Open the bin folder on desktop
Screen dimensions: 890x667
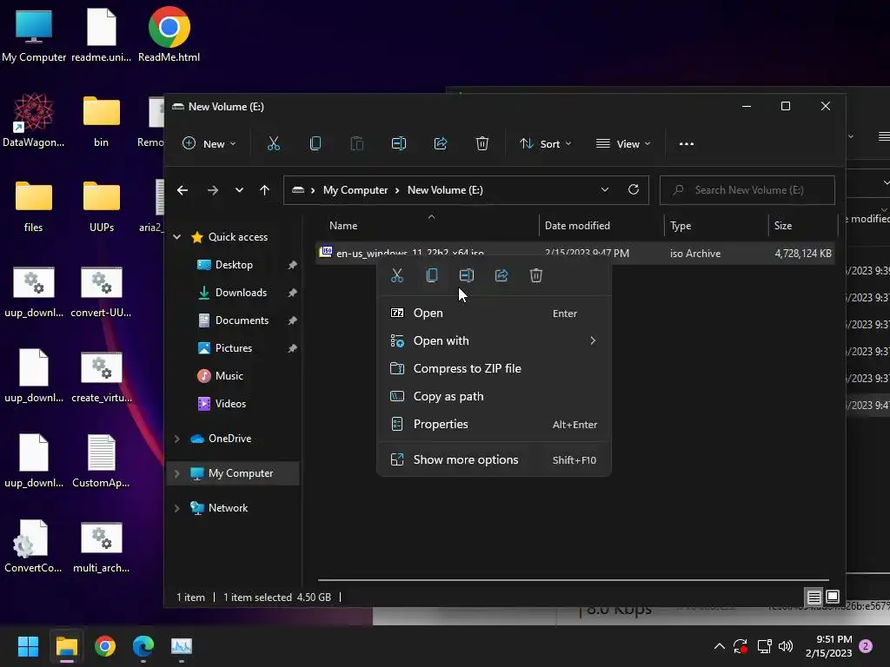(x=102, y=120)
